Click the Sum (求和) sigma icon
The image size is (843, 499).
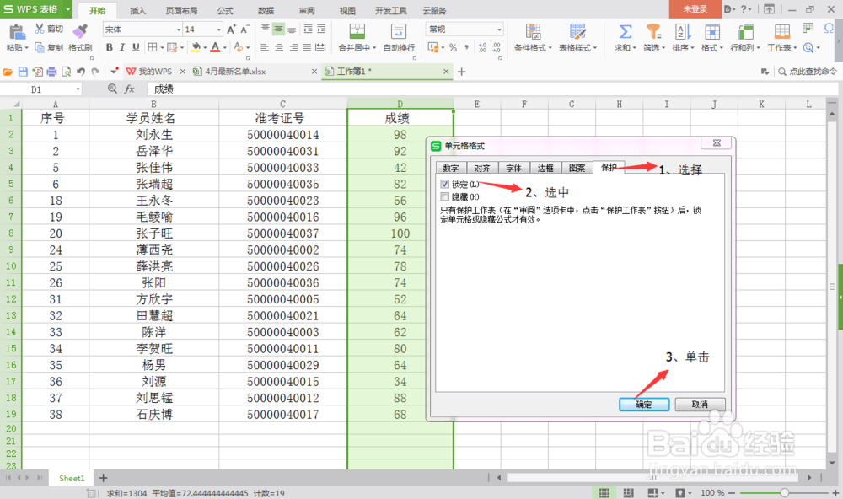(x=625, y=31)
